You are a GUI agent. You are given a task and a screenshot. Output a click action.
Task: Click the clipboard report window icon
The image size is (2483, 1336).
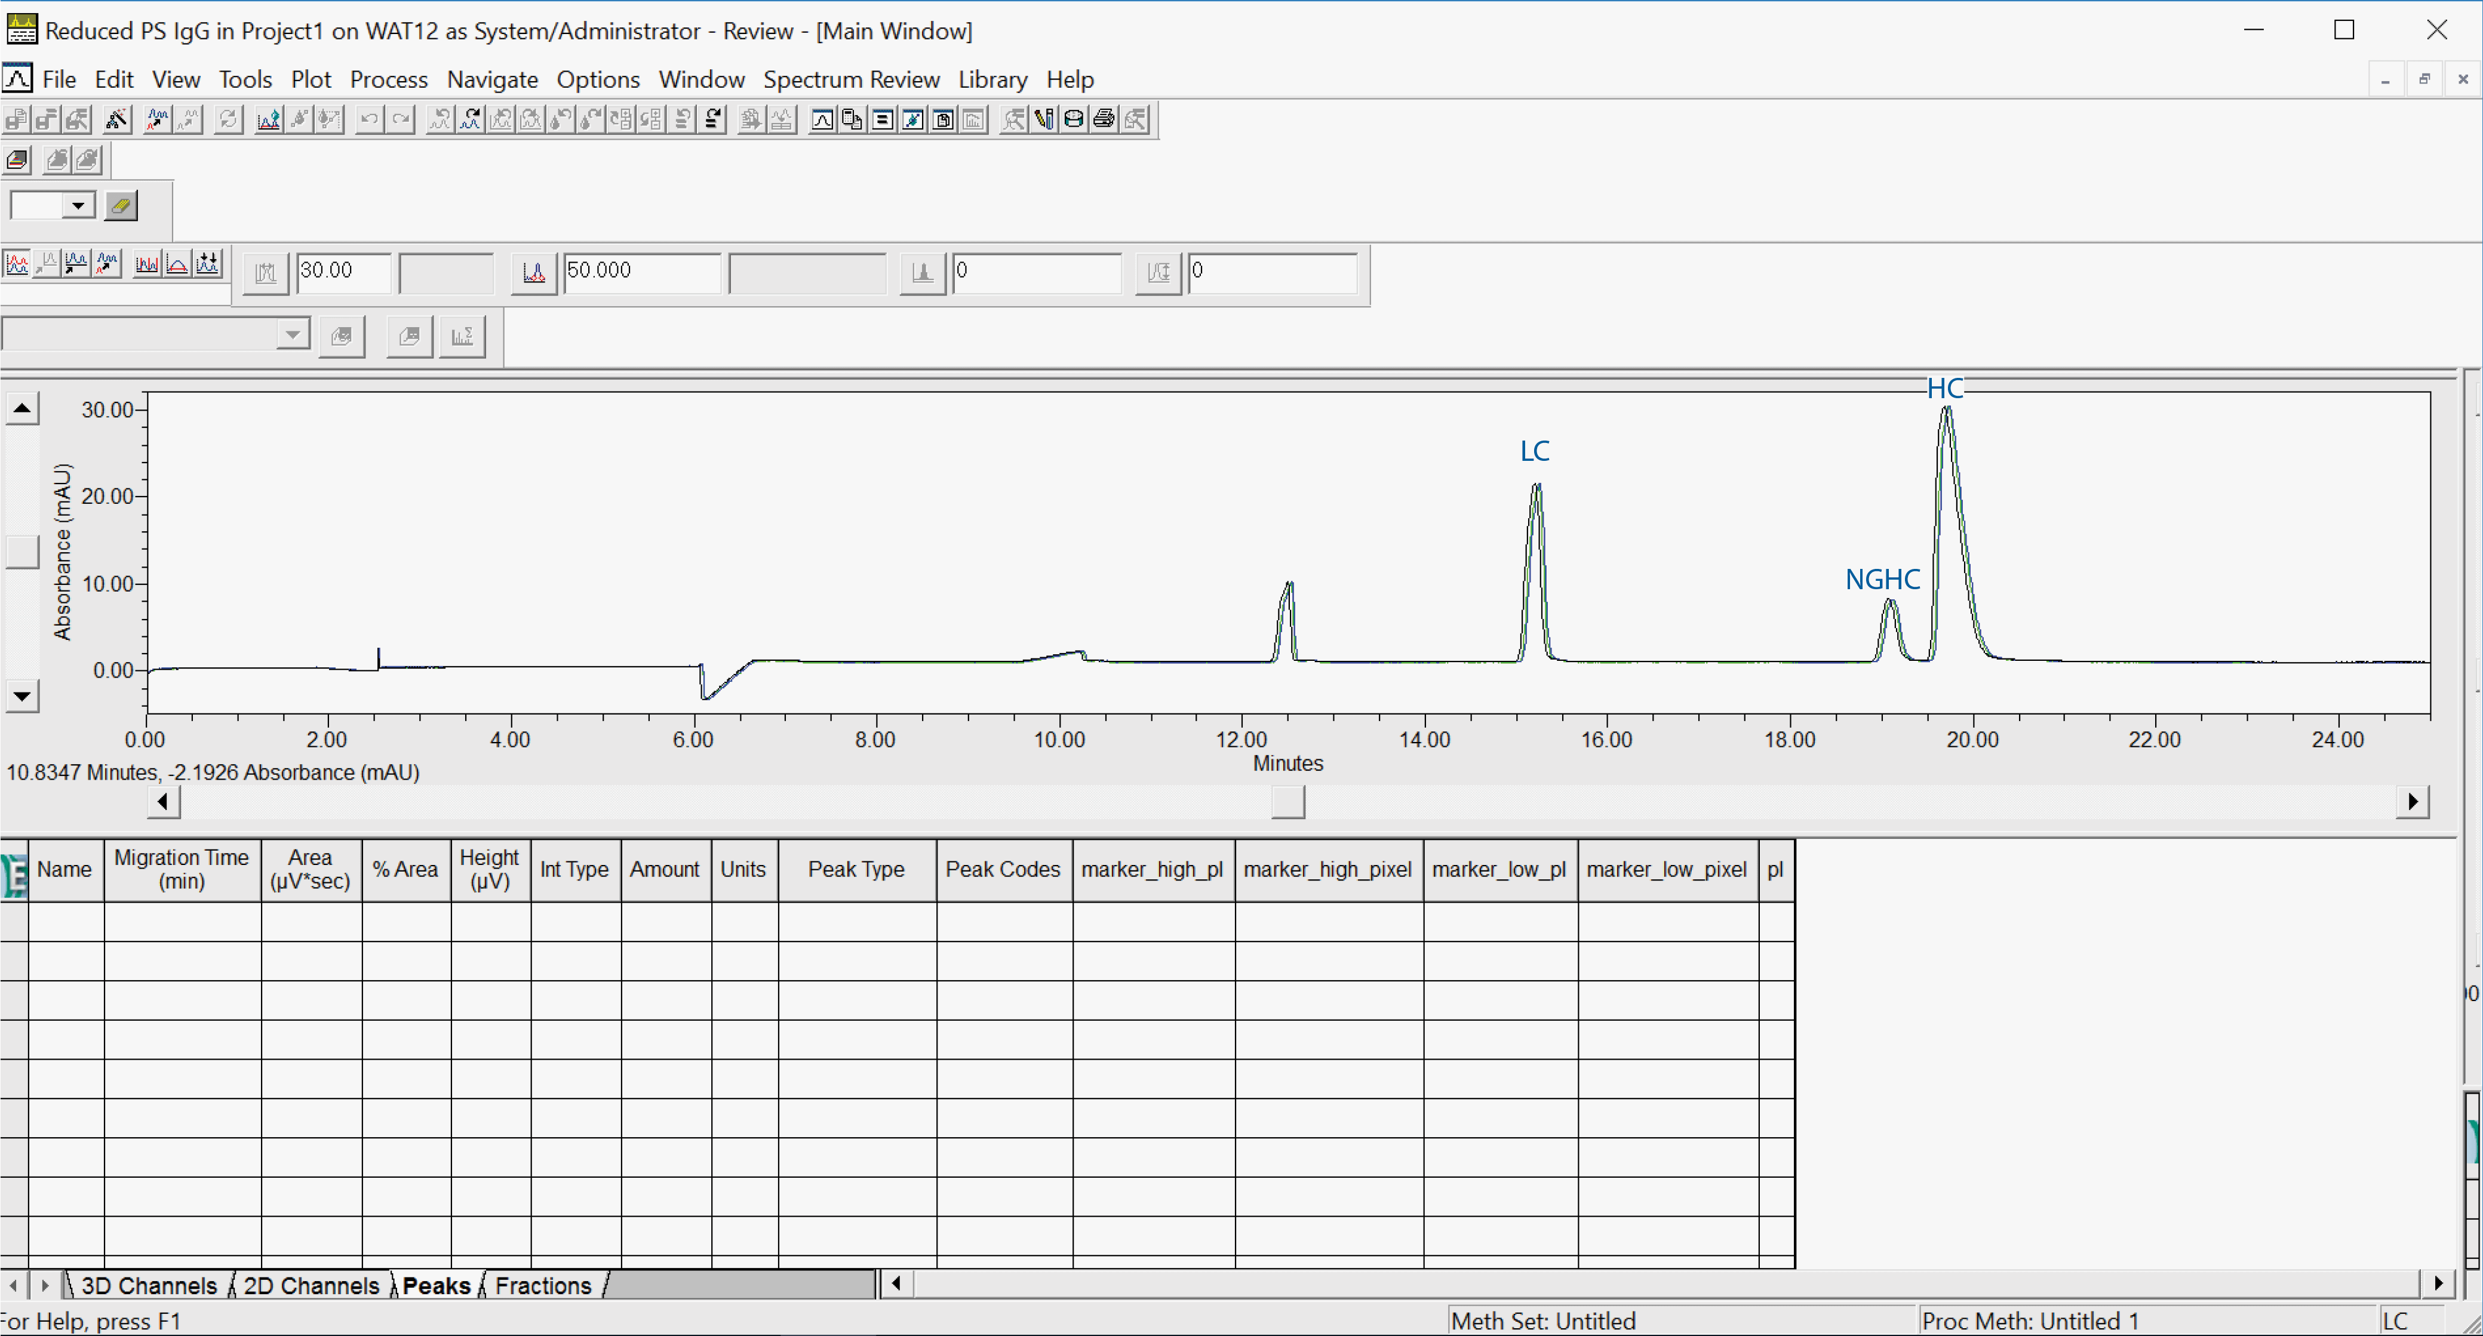[943, 119]
